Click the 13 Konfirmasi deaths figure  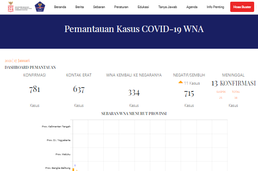click(233, 83)
